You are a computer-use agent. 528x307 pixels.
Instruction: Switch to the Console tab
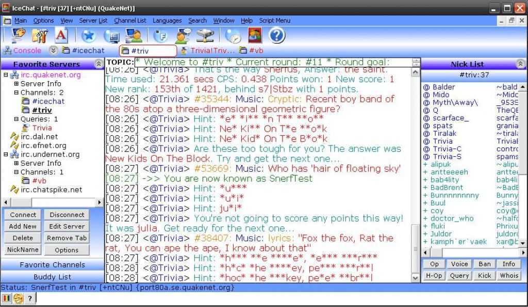22,51
